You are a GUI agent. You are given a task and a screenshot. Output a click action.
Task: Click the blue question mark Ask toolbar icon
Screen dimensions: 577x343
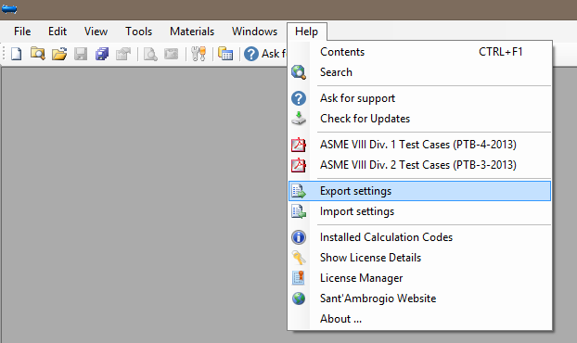(x=251, y=54)
